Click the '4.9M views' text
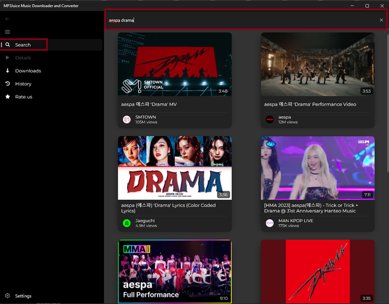 click(x=146, y=226)
